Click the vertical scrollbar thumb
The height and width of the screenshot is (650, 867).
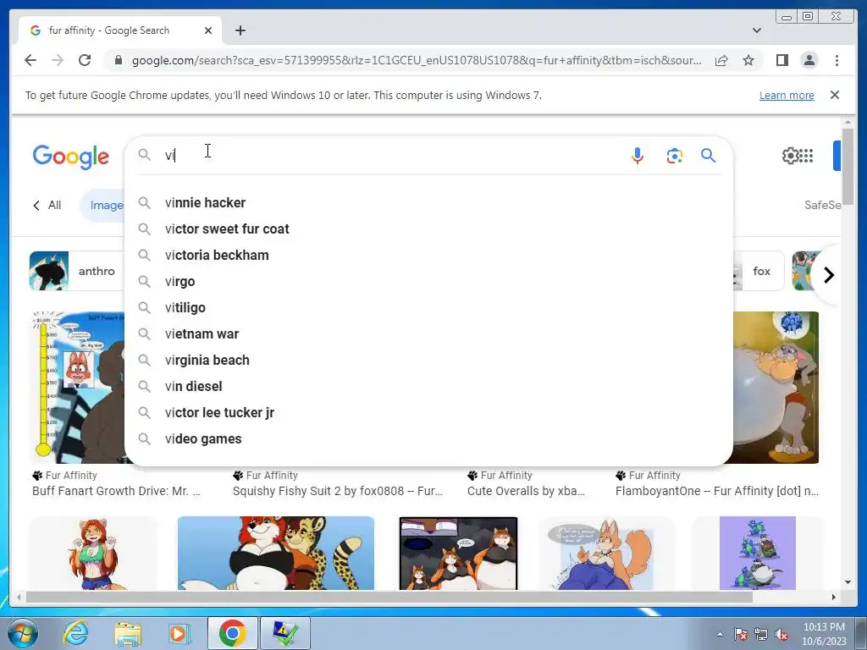tap(848, 166)
